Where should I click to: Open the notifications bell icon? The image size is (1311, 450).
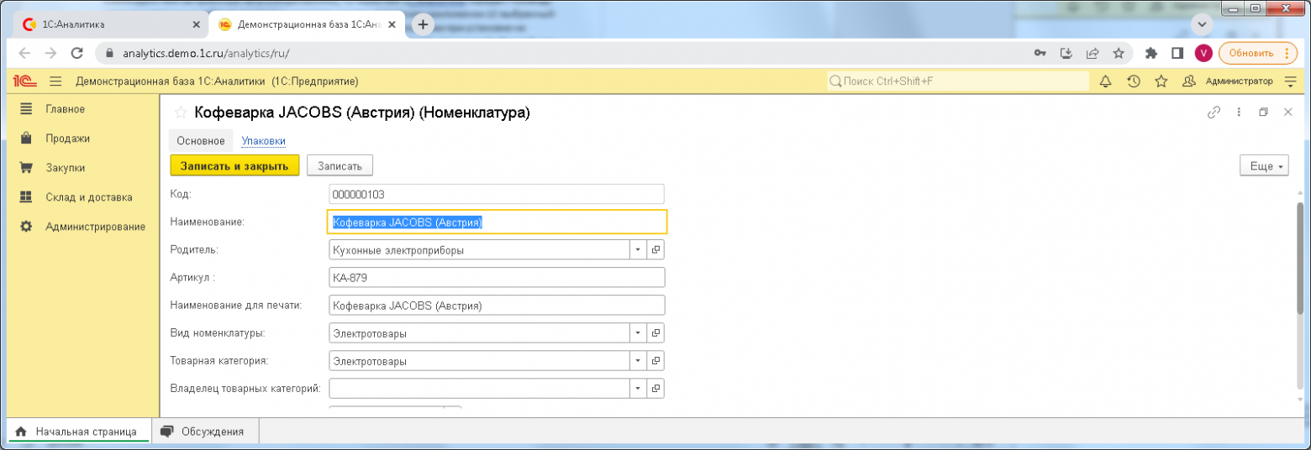pyautogui.click(x=1105, y=81)
